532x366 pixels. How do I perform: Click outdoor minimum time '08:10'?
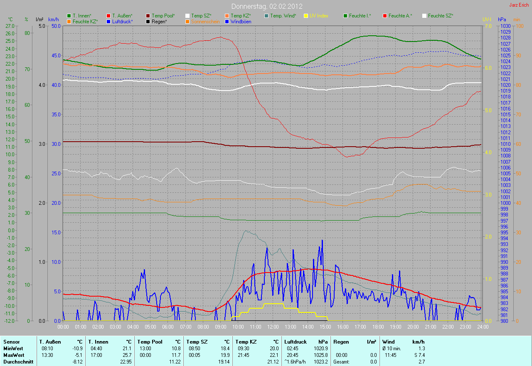pyautogui.click(x=47, y=349)
